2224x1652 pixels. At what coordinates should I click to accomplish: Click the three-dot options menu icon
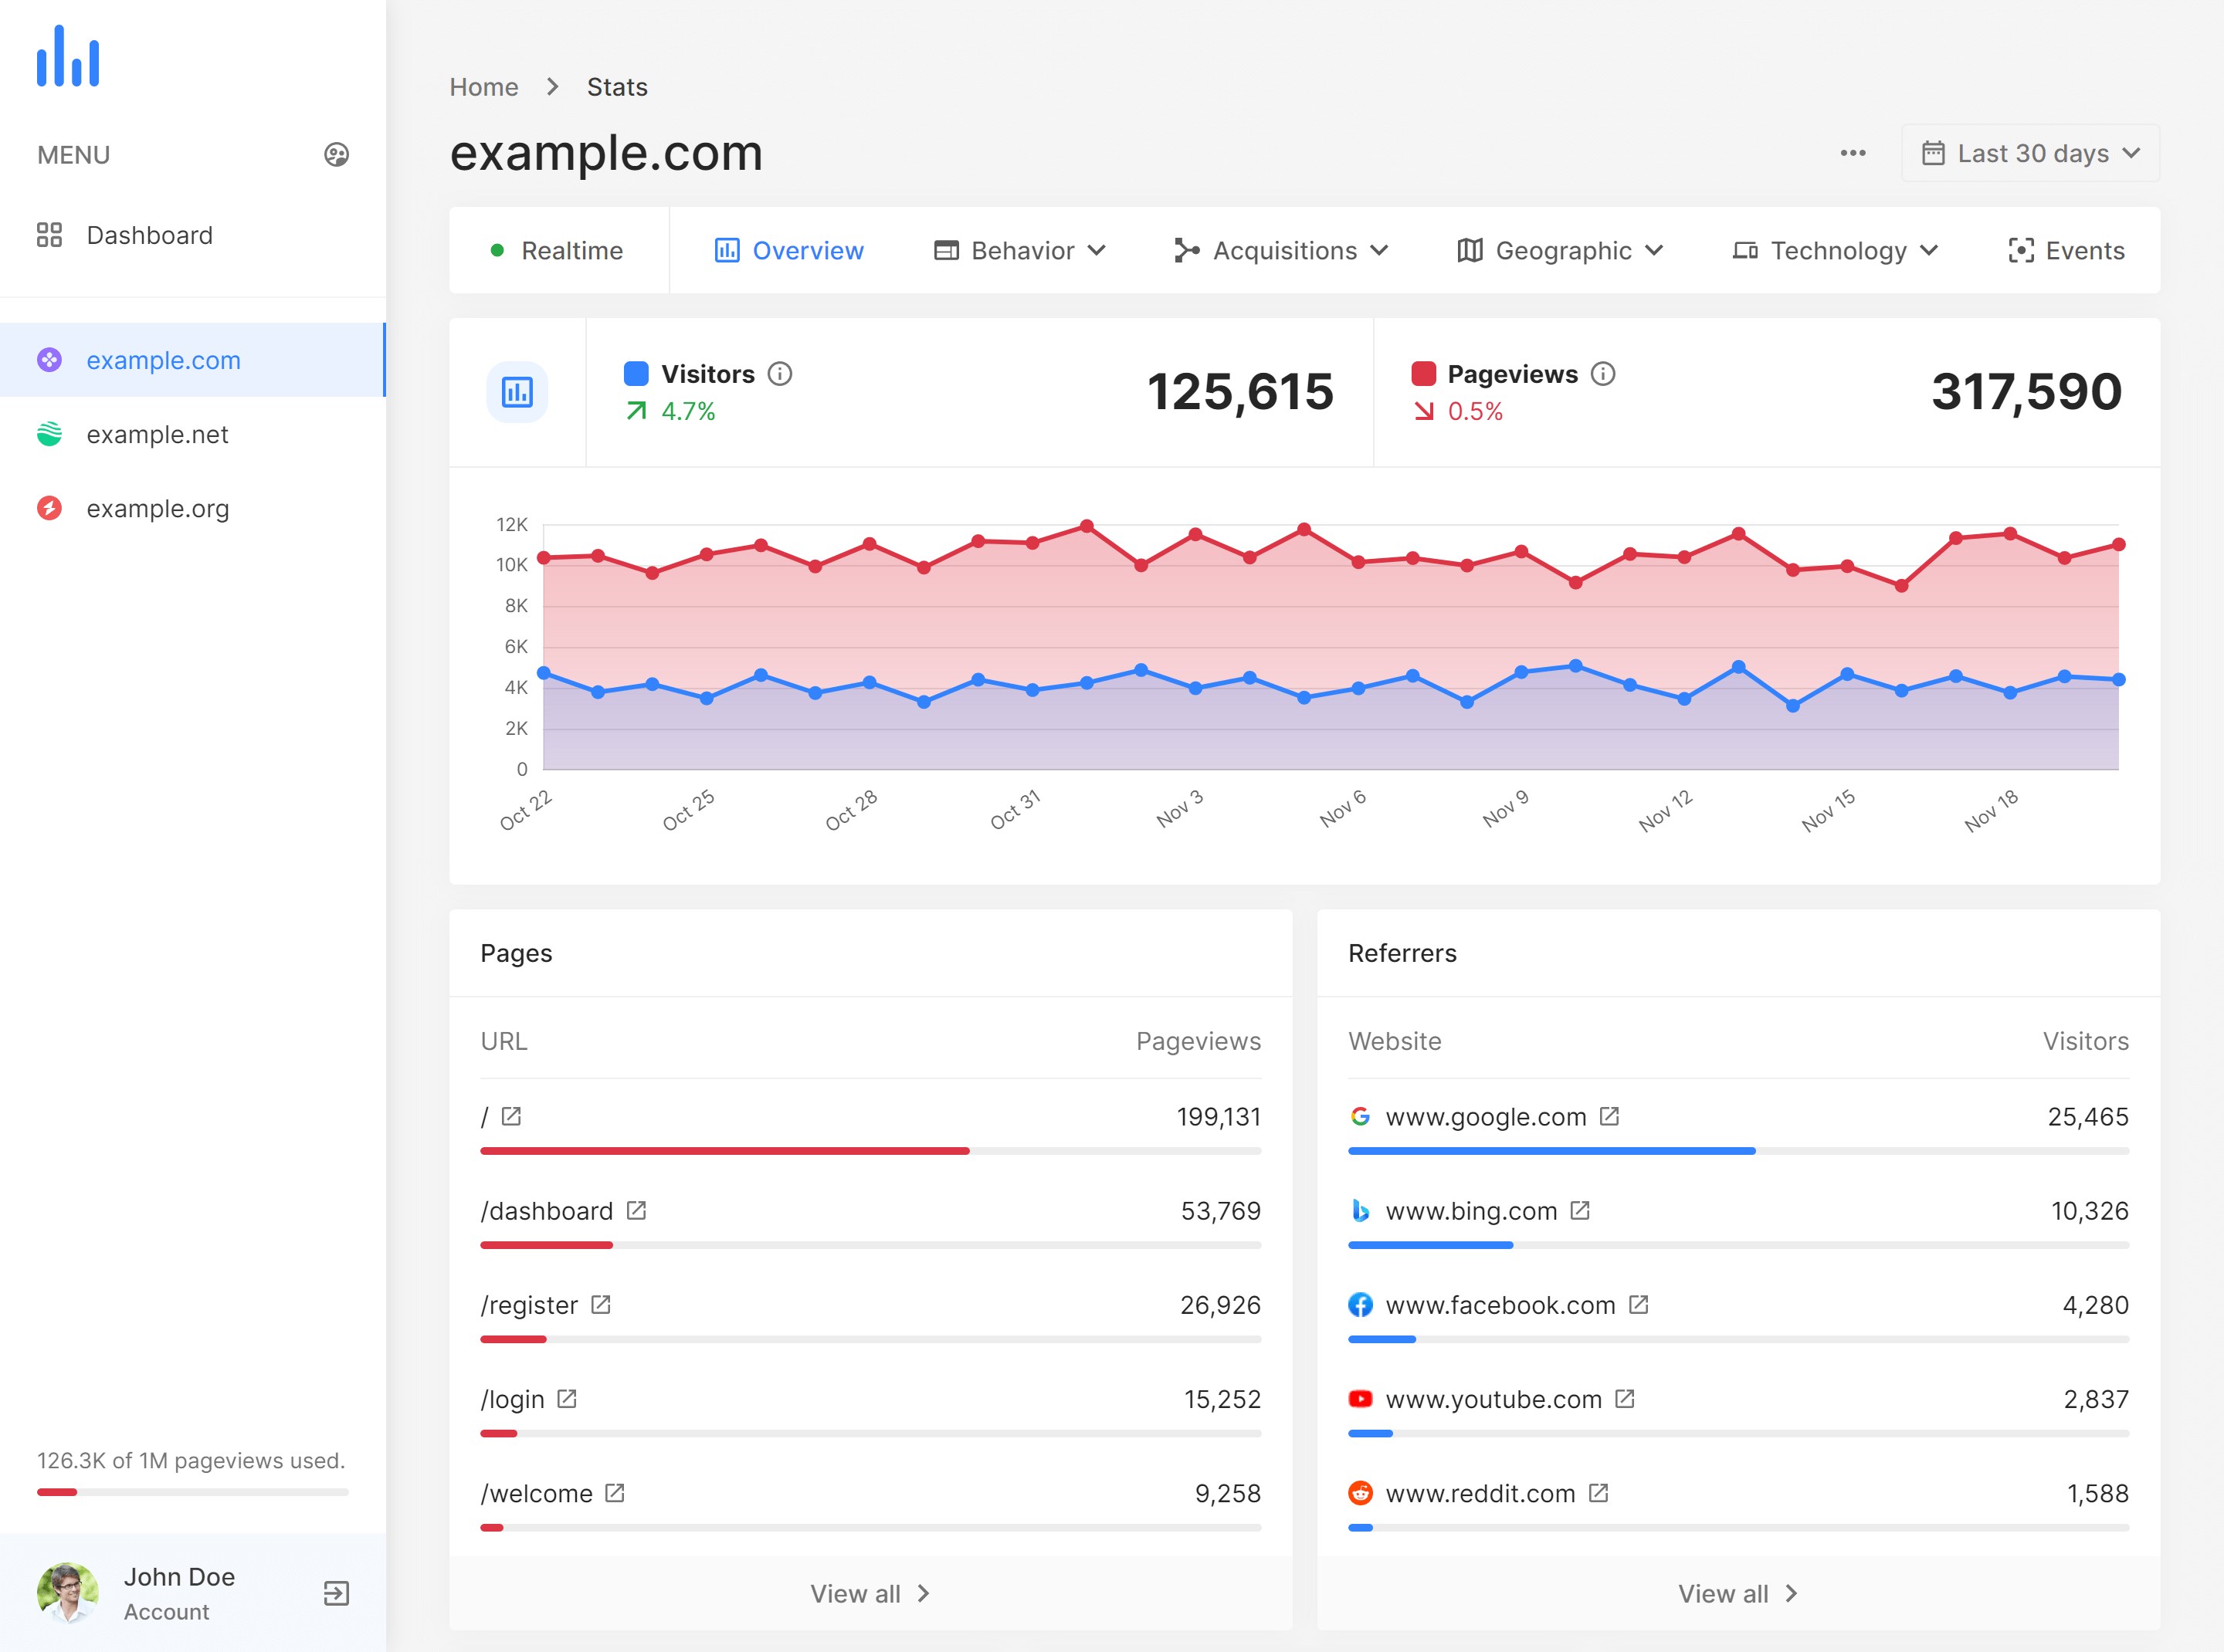[x=1853, y=153]
